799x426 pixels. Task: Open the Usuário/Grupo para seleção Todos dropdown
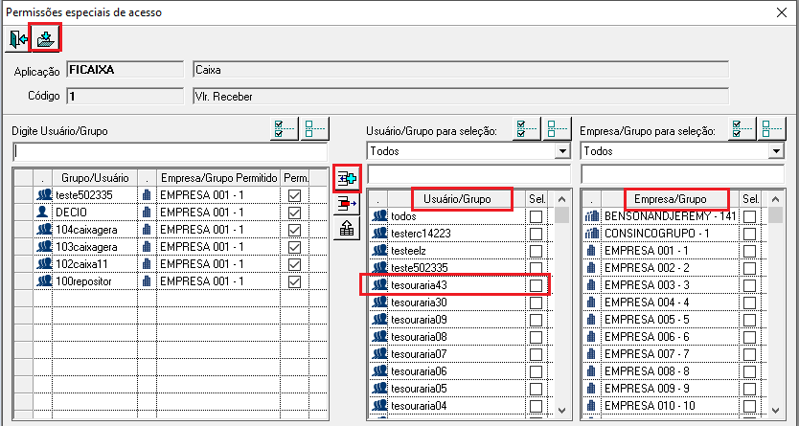tap(562, 151)
